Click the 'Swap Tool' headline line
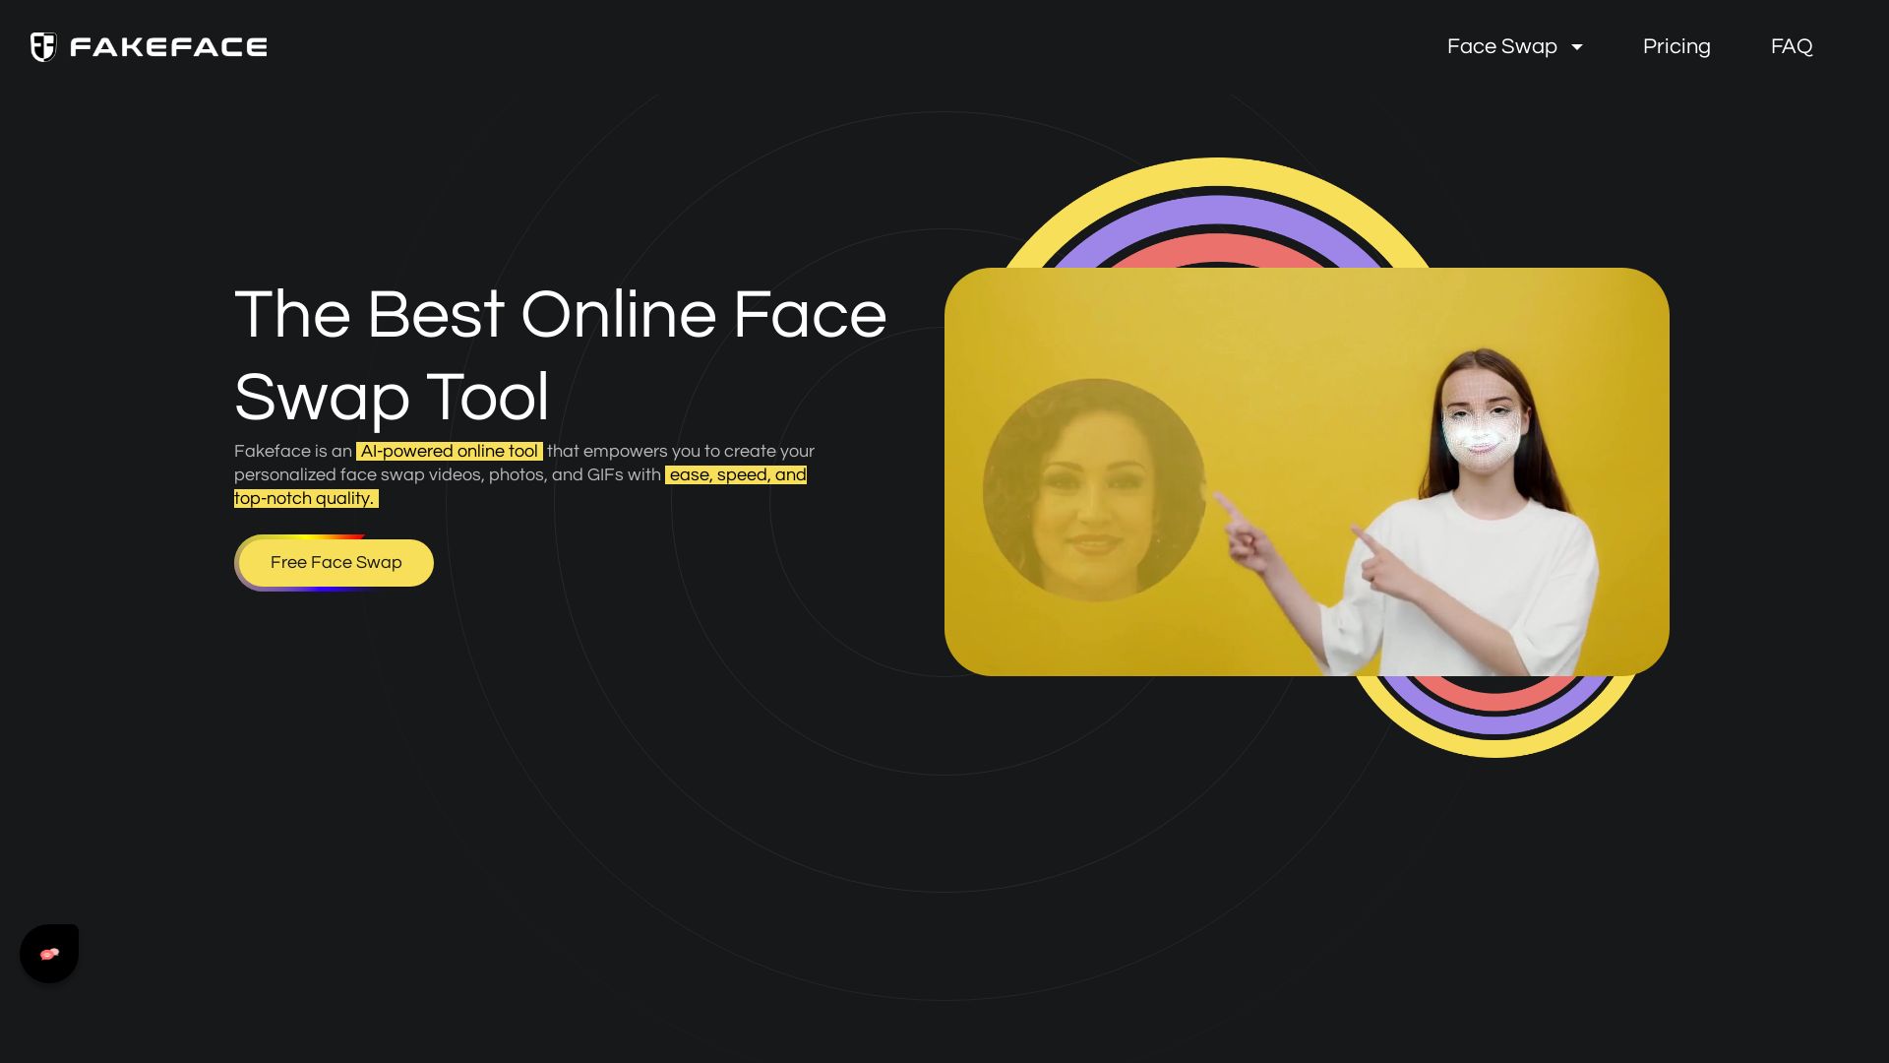1889x1063 pixels. tap(391, 397)
